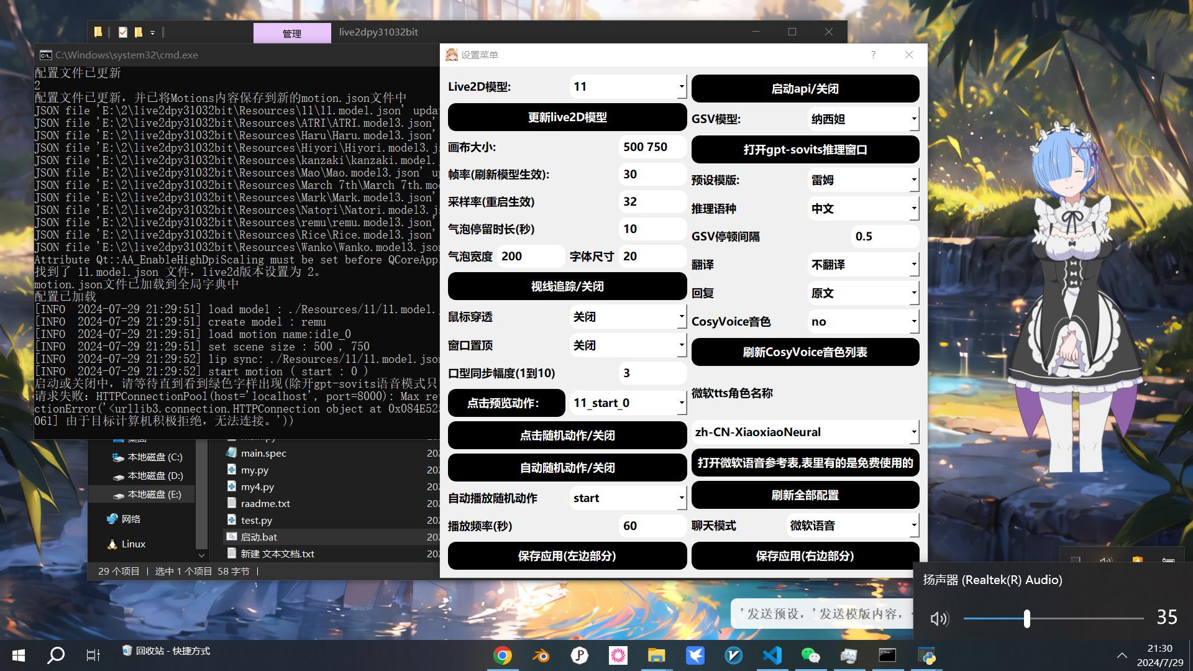Show hidden system tray icons

click(x=1122, y=655)
